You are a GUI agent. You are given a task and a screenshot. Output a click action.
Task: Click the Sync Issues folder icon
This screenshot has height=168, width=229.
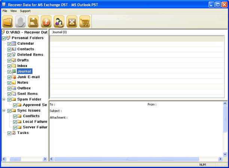14,110
